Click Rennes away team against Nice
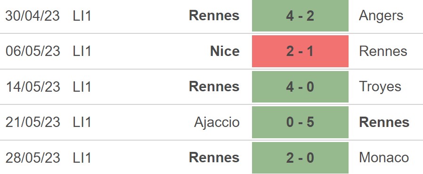423x174 pixels. pyautogui.click(x=383, y=51)
